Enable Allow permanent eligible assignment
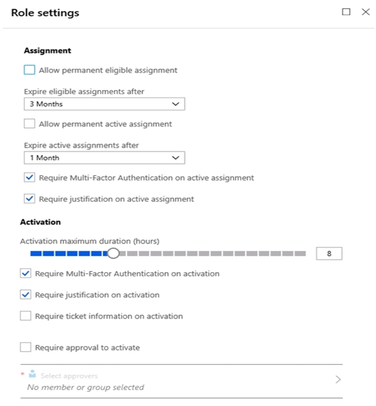 [x=29, y=70]
